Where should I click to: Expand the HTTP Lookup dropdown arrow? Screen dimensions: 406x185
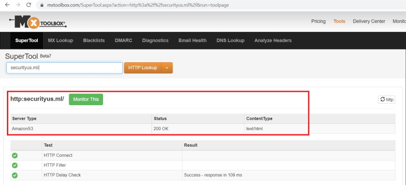tap(167, 68)
